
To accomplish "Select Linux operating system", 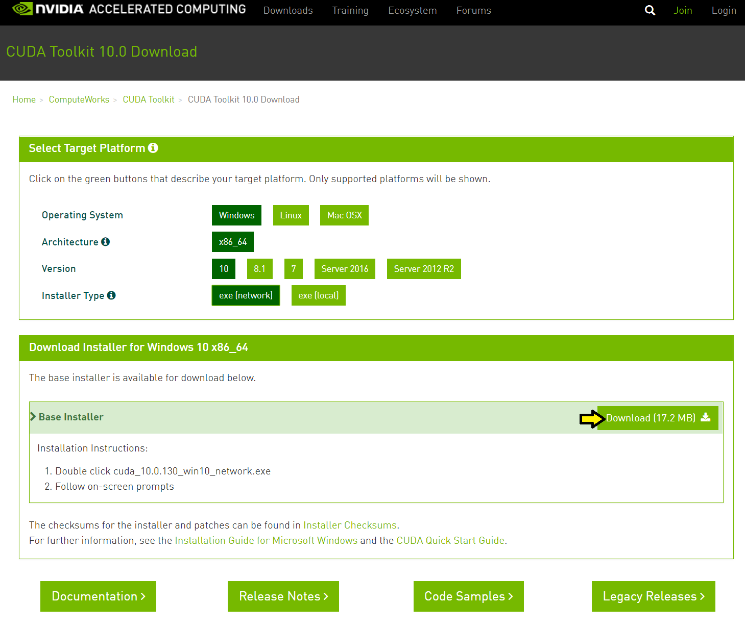I will 291,215.
